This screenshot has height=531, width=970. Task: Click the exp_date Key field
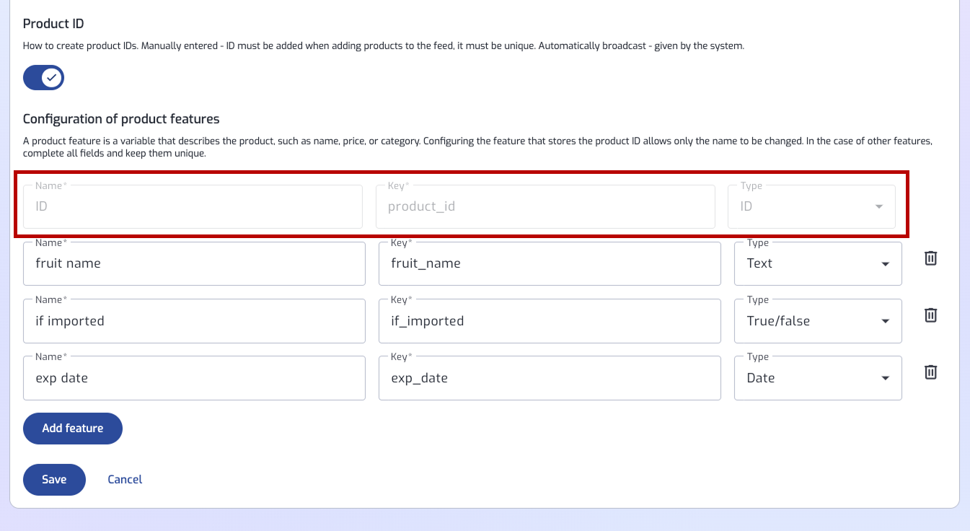(x=550, y=378)
